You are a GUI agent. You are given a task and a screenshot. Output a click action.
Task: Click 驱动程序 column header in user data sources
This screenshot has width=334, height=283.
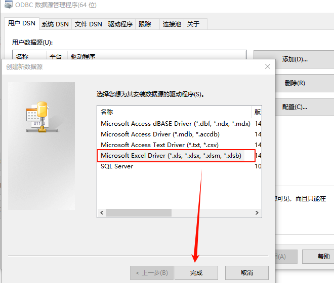coord(157,56)
